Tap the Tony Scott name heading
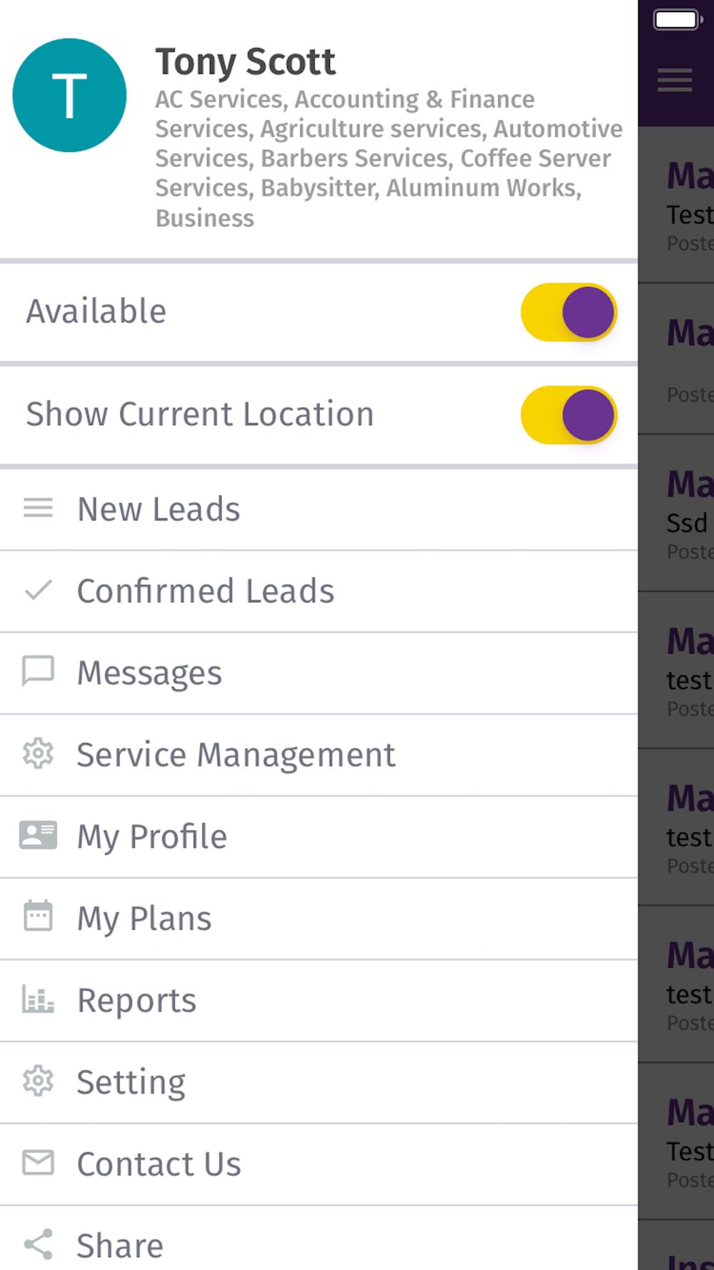Viewport: 714px width, 1270px height. coord(245,61)
